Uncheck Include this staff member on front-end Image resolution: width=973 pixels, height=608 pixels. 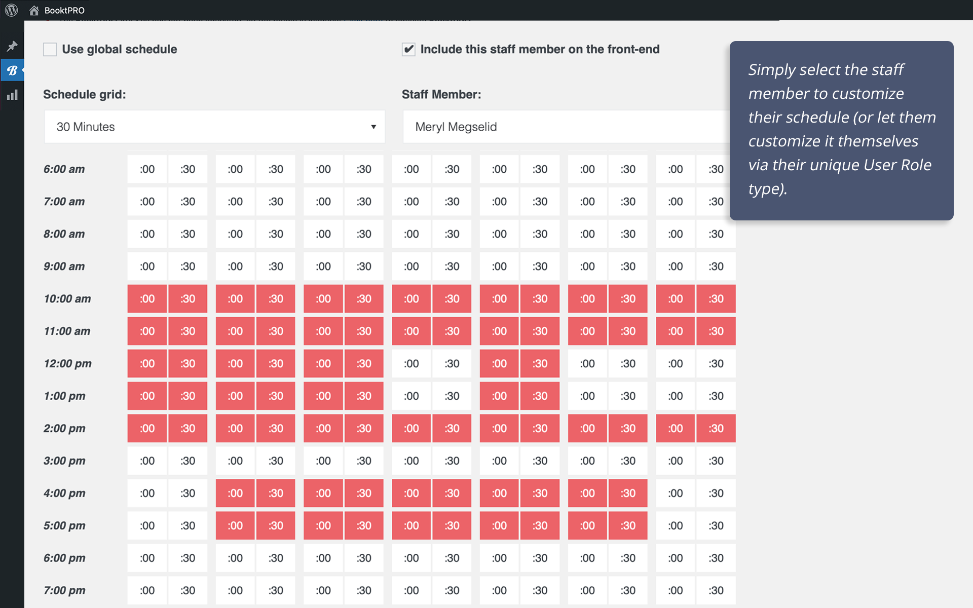408,49
